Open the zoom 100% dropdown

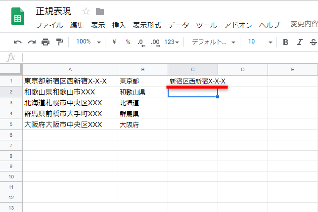point(89,42)
